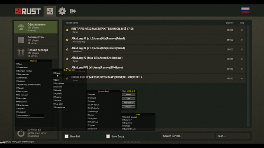Click the Дебаг-камера F11 field

click(30, 116)
